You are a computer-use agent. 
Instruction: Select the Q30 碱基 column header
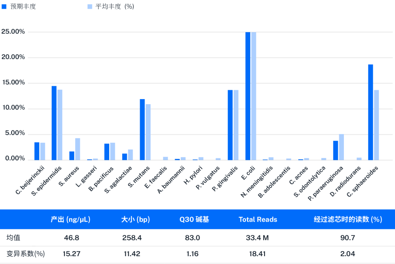coord(194,219)
